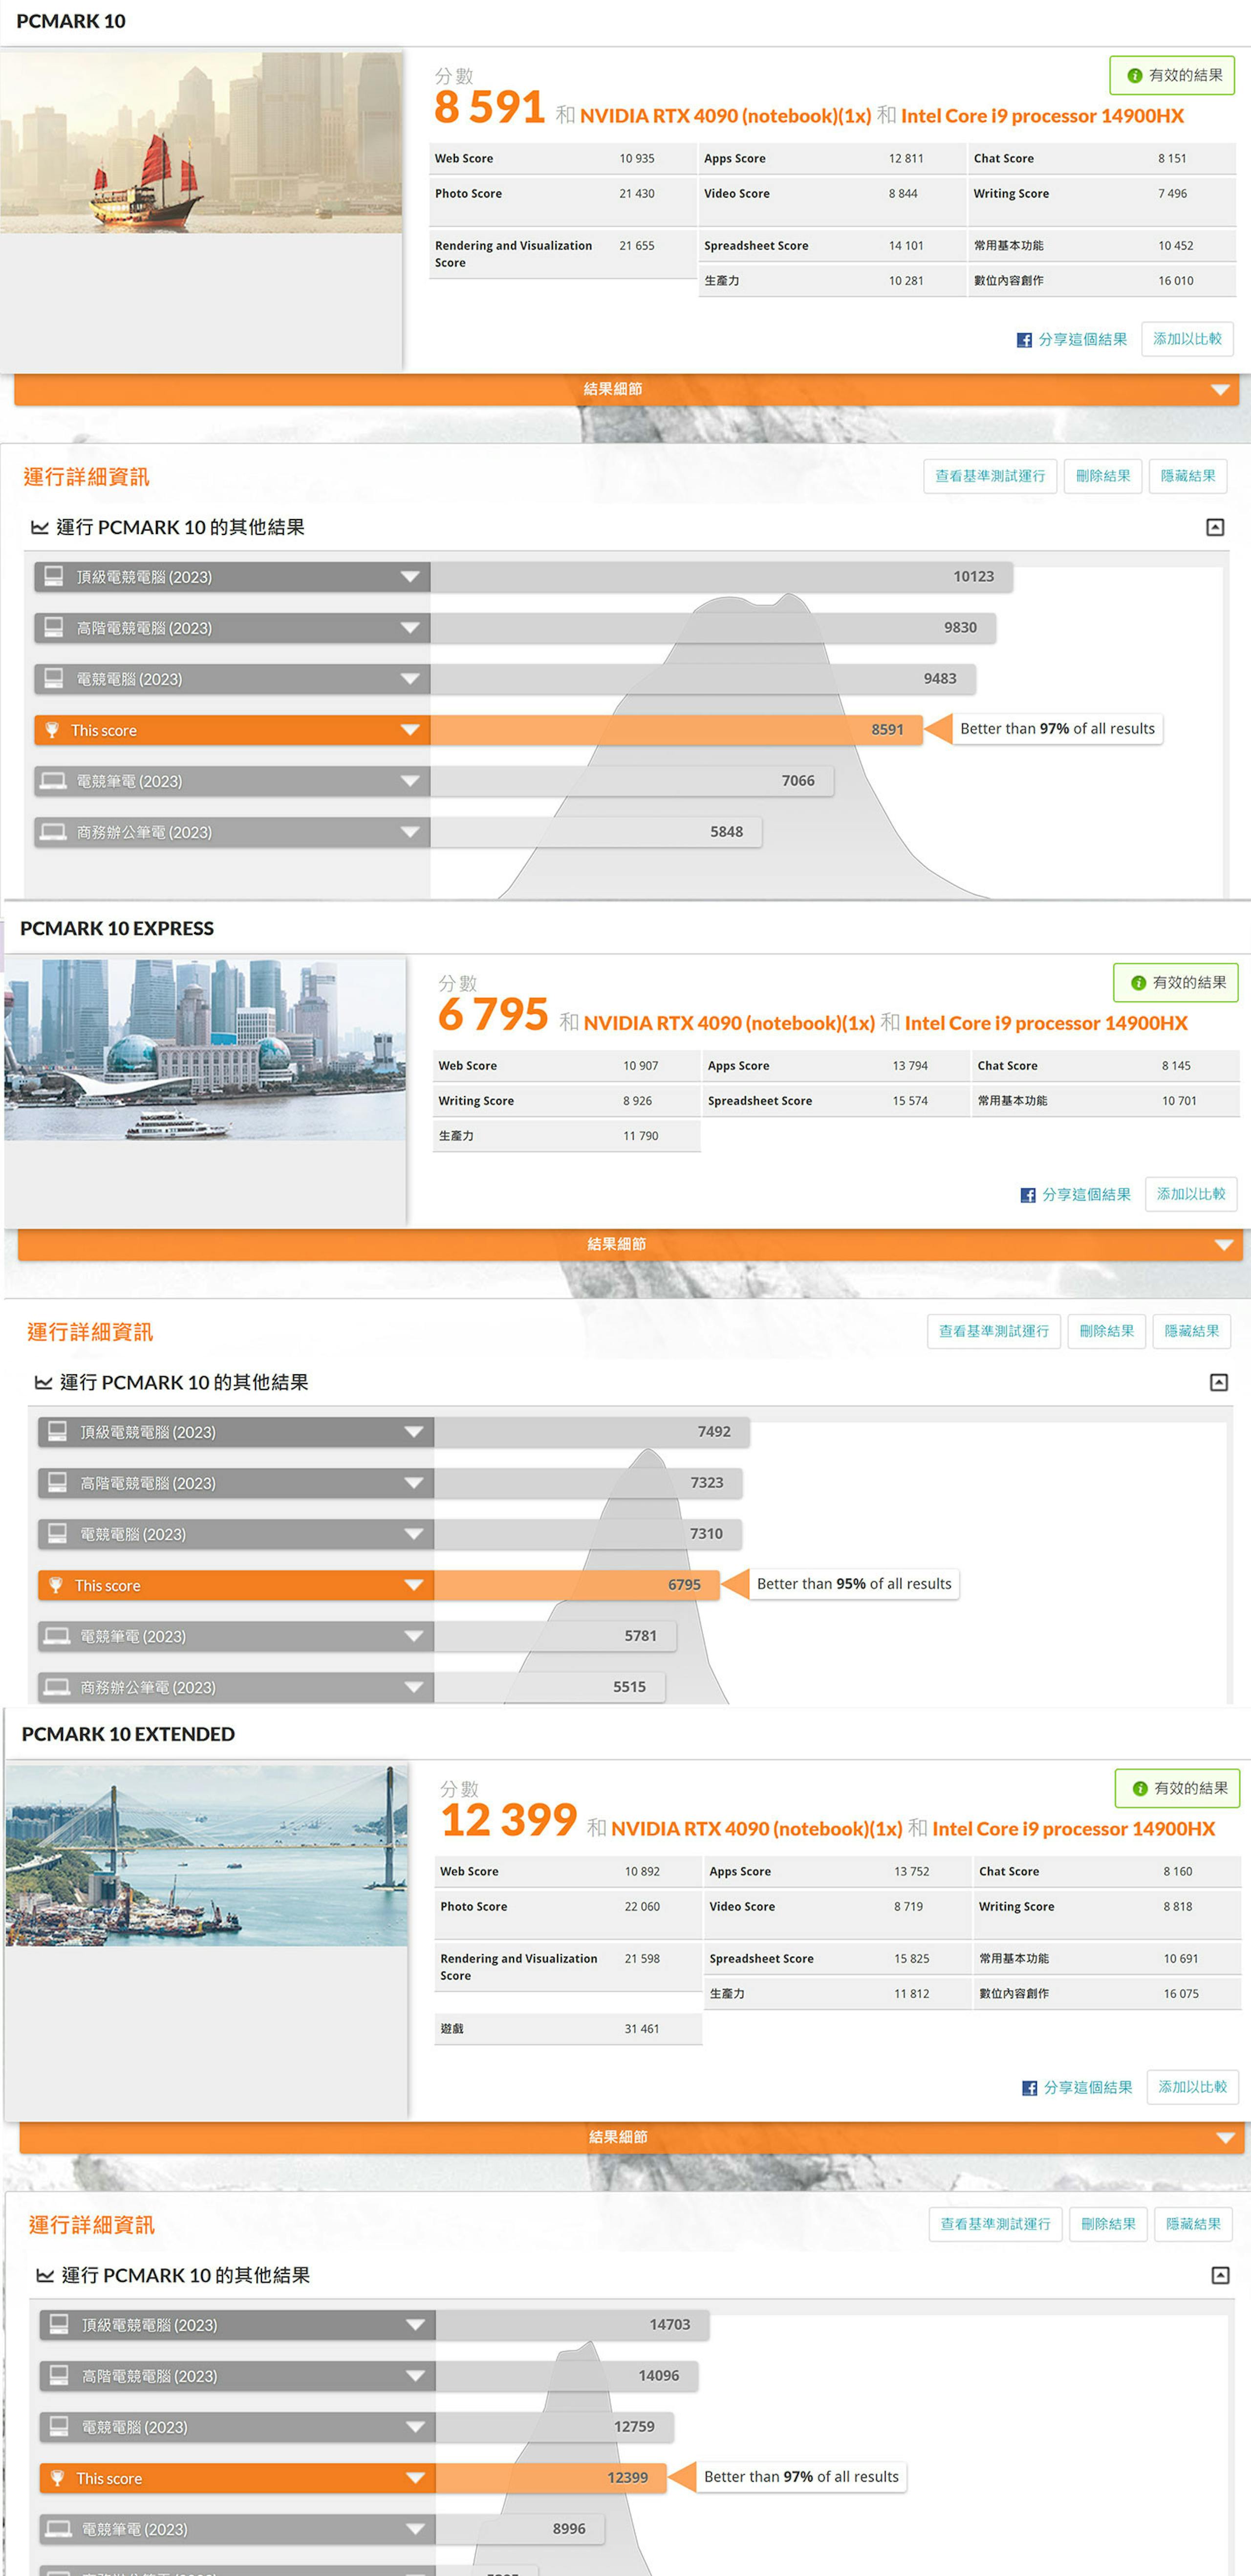This screenshot has height=2576, width=1251.
Task: Click PCMark 10 Extended bridge harbor thumbnail
Action: pyautogui.click(x=206, y=1856)
